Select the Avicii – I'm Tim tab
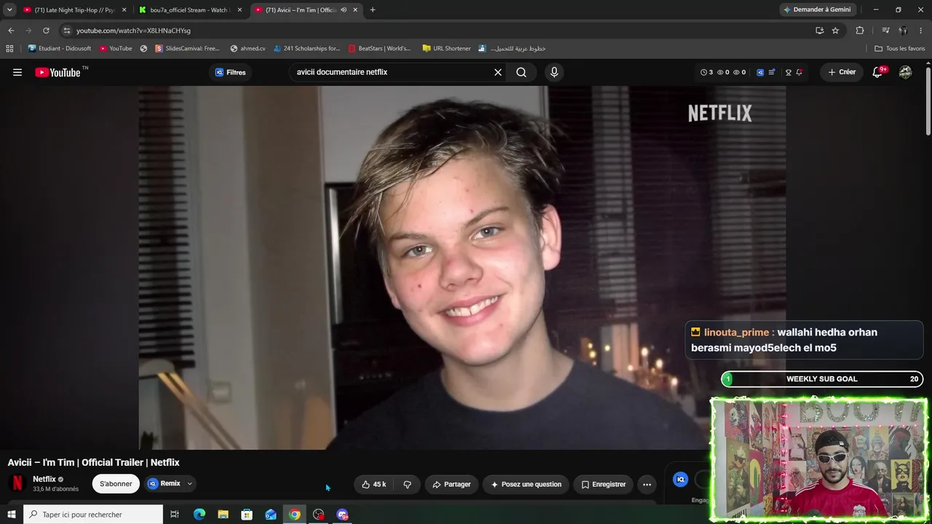Viewport: 932px width, 524px height. [x=306, y=9]
